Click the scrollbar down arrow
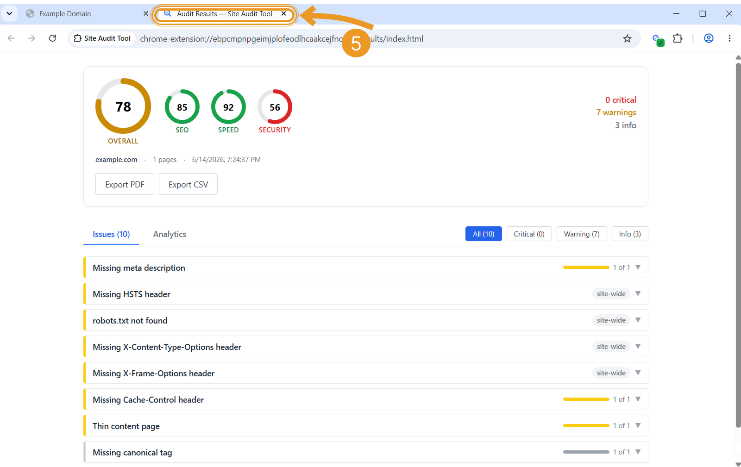 [x=738, y=464]
